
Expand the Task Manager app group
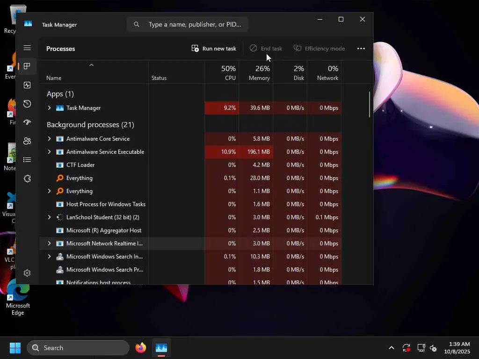click(49, 108)
